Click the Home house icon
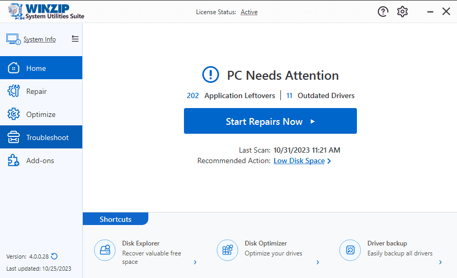 [x=14, y=68]
